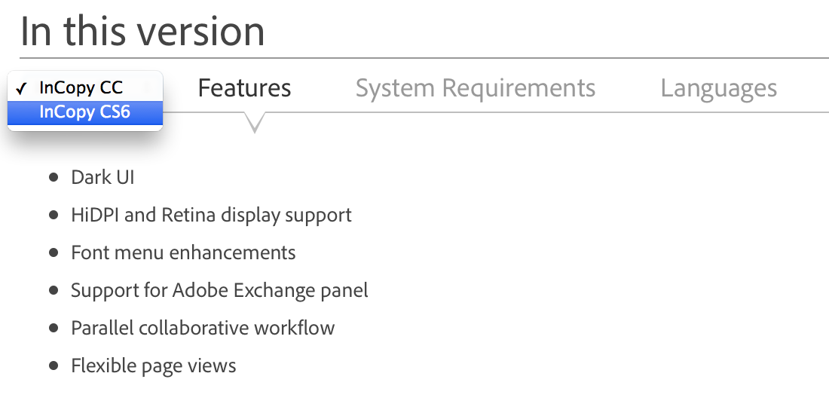Click the "Dark UI" feature text
This screenshot has height=416, width=829.
coord(102,178)
